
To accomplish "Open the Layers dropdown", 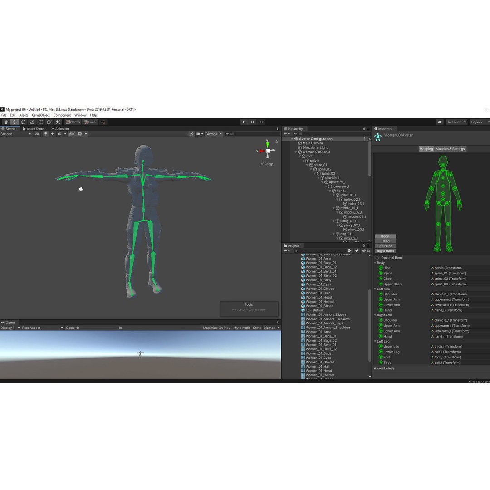I will coord(480,122).
